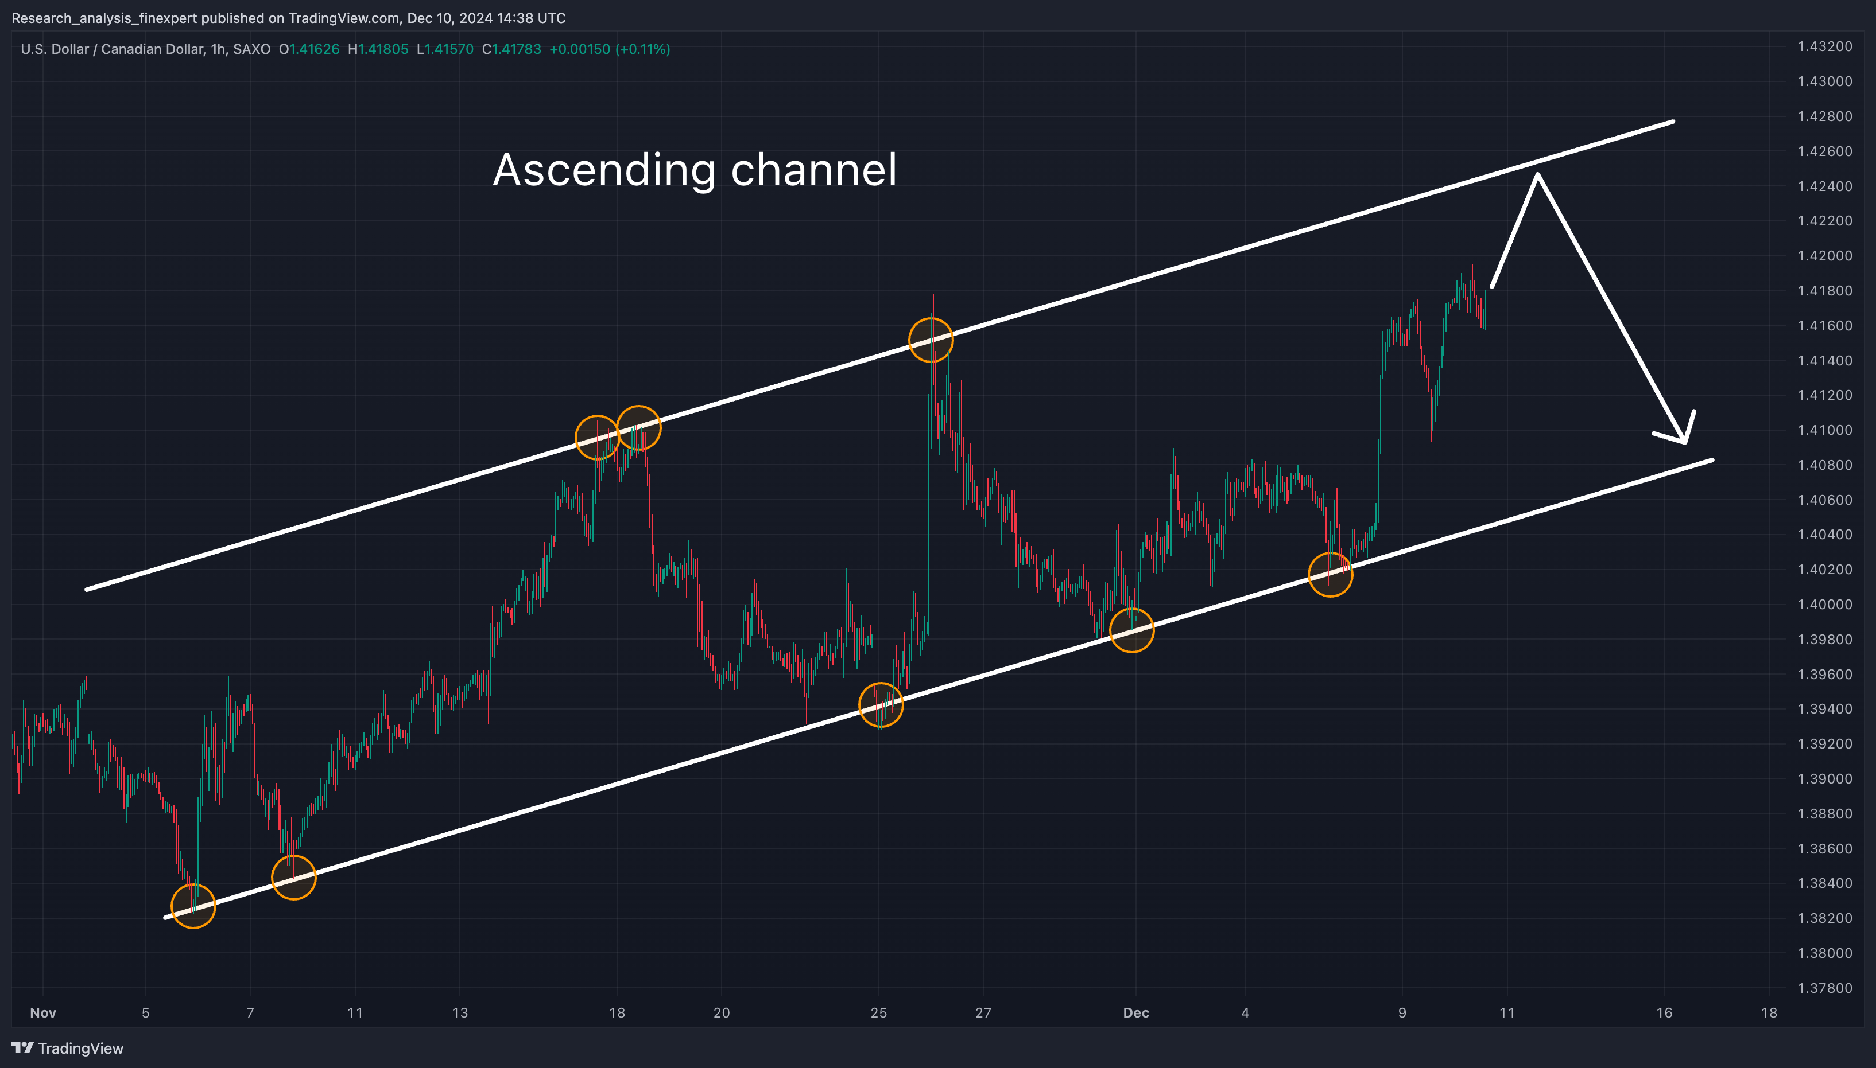The width and height of the screenshot is (1876, 1068).
Task: Click the Dec date label
Action: pyautogui.click(x=1136, y=1013)
